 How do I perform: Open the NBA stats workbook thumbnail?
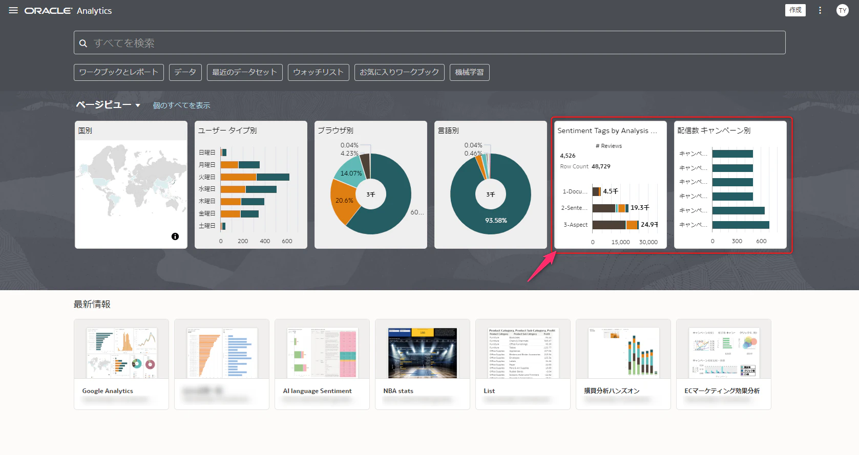(x=423, y=353)
